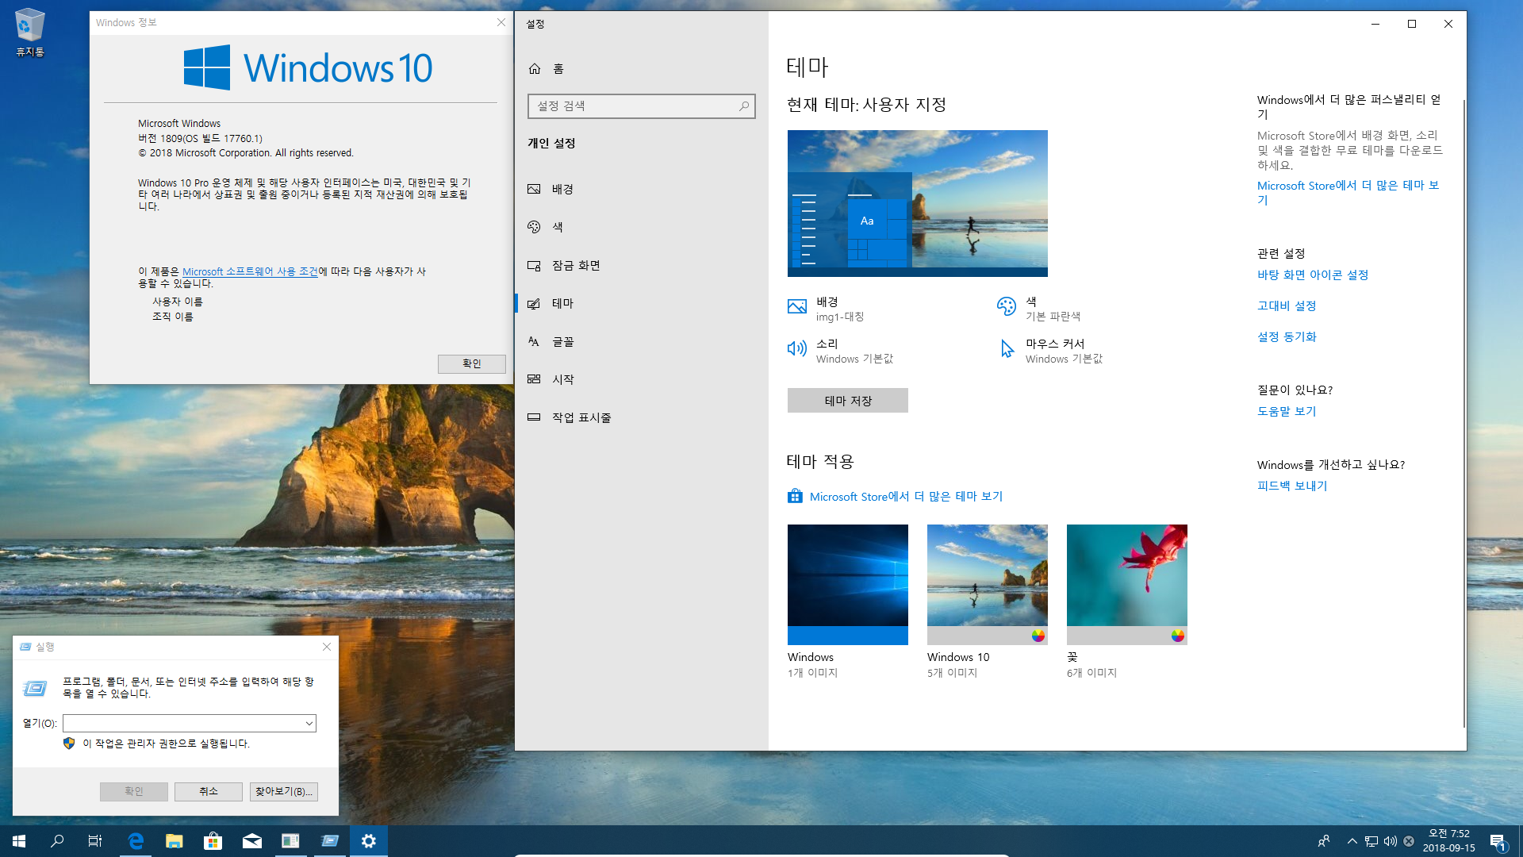Open the taskbar clock showing 오전 7:52

pos(1448,841)
